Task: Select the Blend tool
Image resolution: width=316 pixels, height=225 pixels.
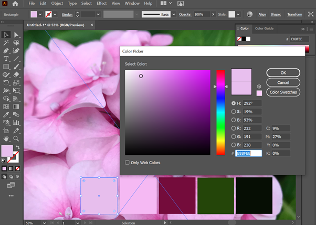Action: (x=16, y=115)
